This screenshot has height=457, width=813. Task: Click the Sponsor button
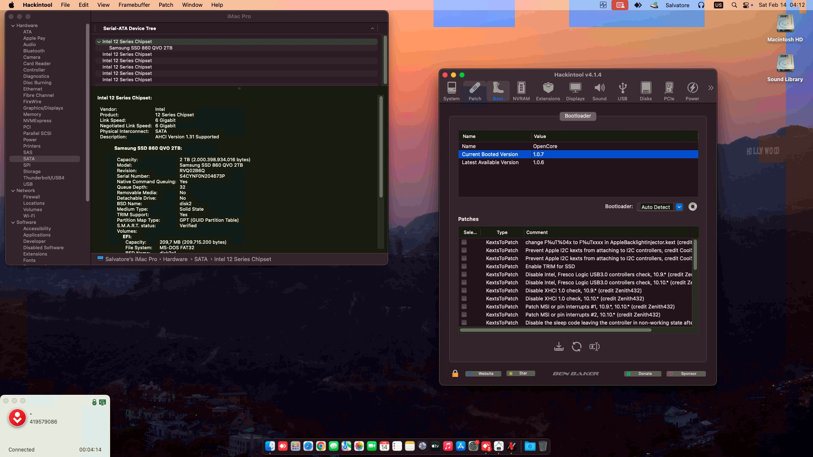point(686,374)
